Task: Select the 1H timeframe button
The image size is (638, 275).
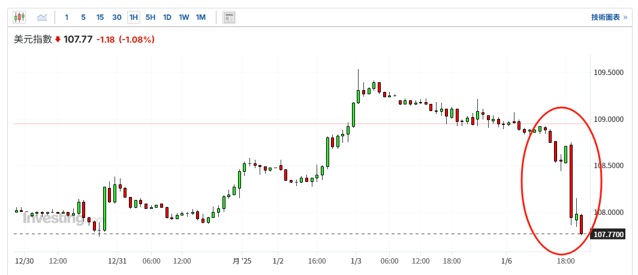Action: [134, 17]
